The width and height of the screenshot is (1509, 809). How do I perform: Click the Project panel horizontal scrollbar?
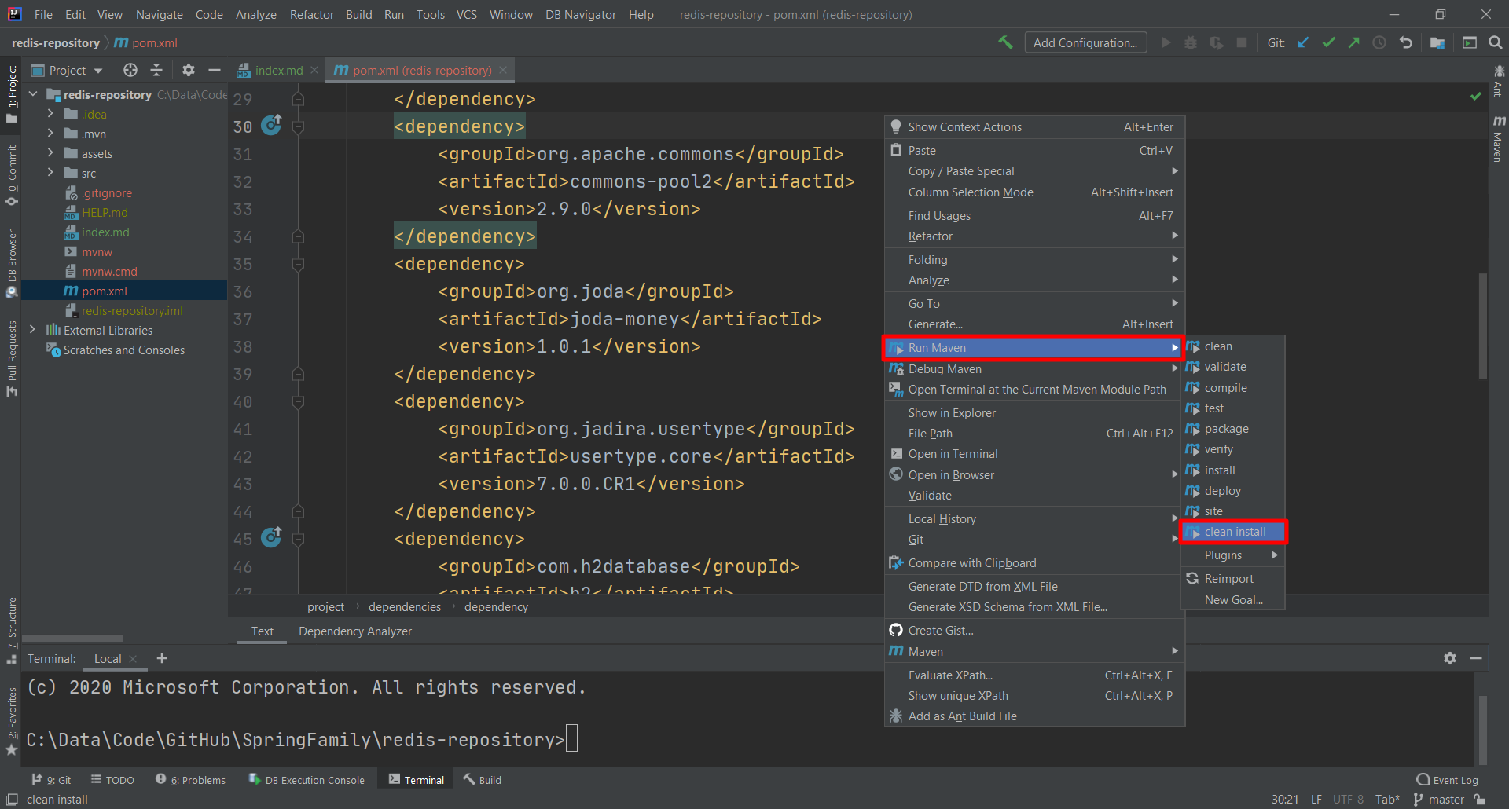(x=72, y=639)
